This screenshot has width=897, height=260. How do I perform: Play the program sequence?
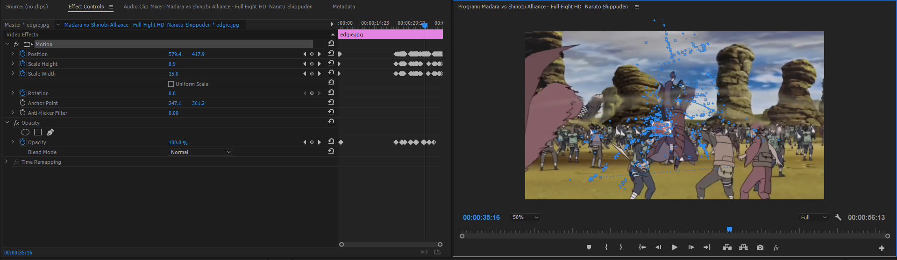[674, 247]
